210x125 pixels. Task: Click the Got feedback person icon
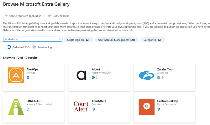pos(50,16)
